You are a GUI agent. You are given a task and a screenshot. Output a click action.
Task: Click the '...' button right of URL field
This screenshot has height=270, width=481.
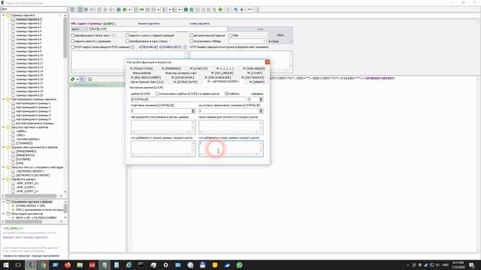260,29
